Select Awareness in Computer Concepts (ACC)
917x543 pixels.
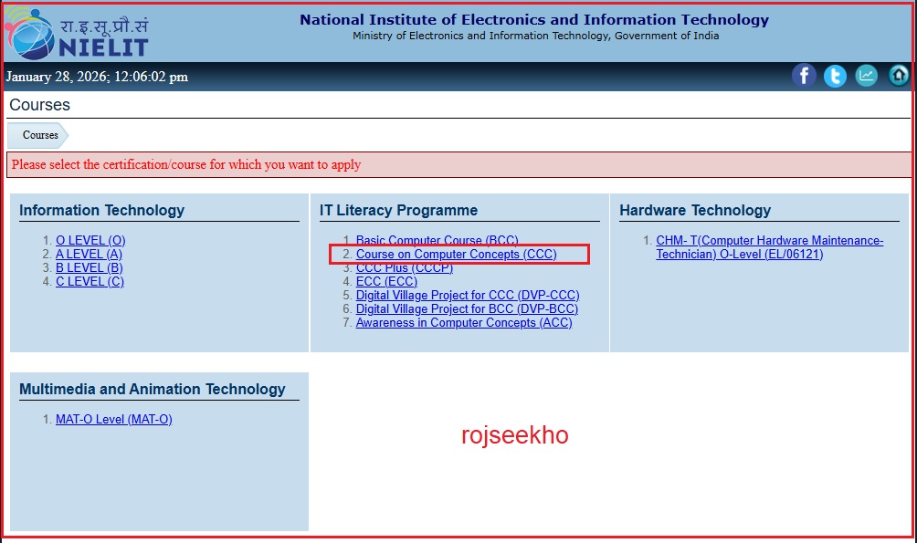coord(464,323)
